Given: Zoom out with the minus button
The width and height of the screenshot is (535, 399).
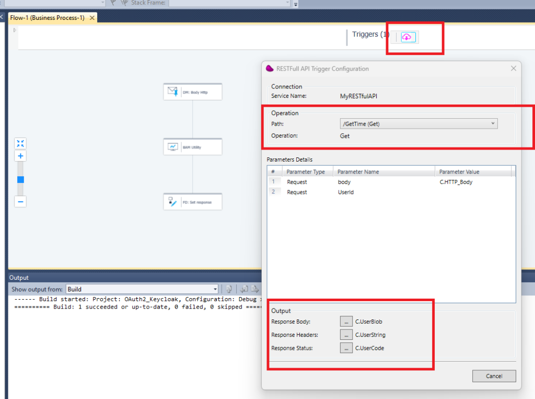Looking at the screenshot, I should (x=20, y=201).
